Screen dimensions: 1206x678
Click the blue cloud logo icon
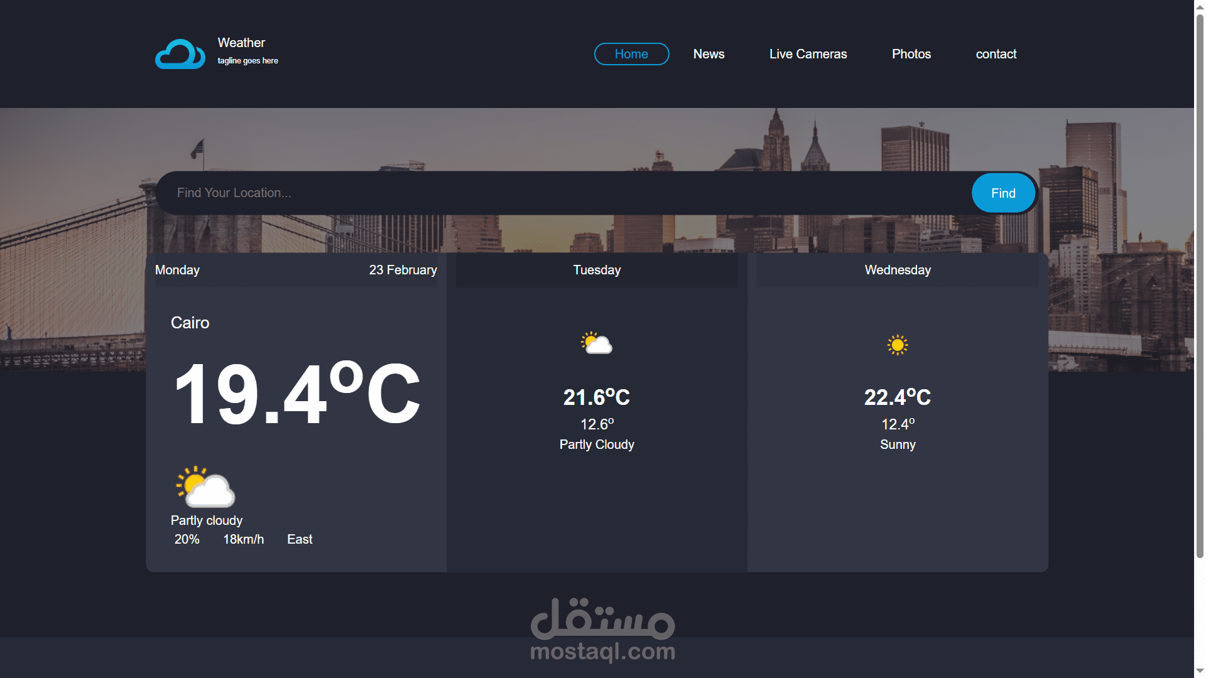coord(180,54)
